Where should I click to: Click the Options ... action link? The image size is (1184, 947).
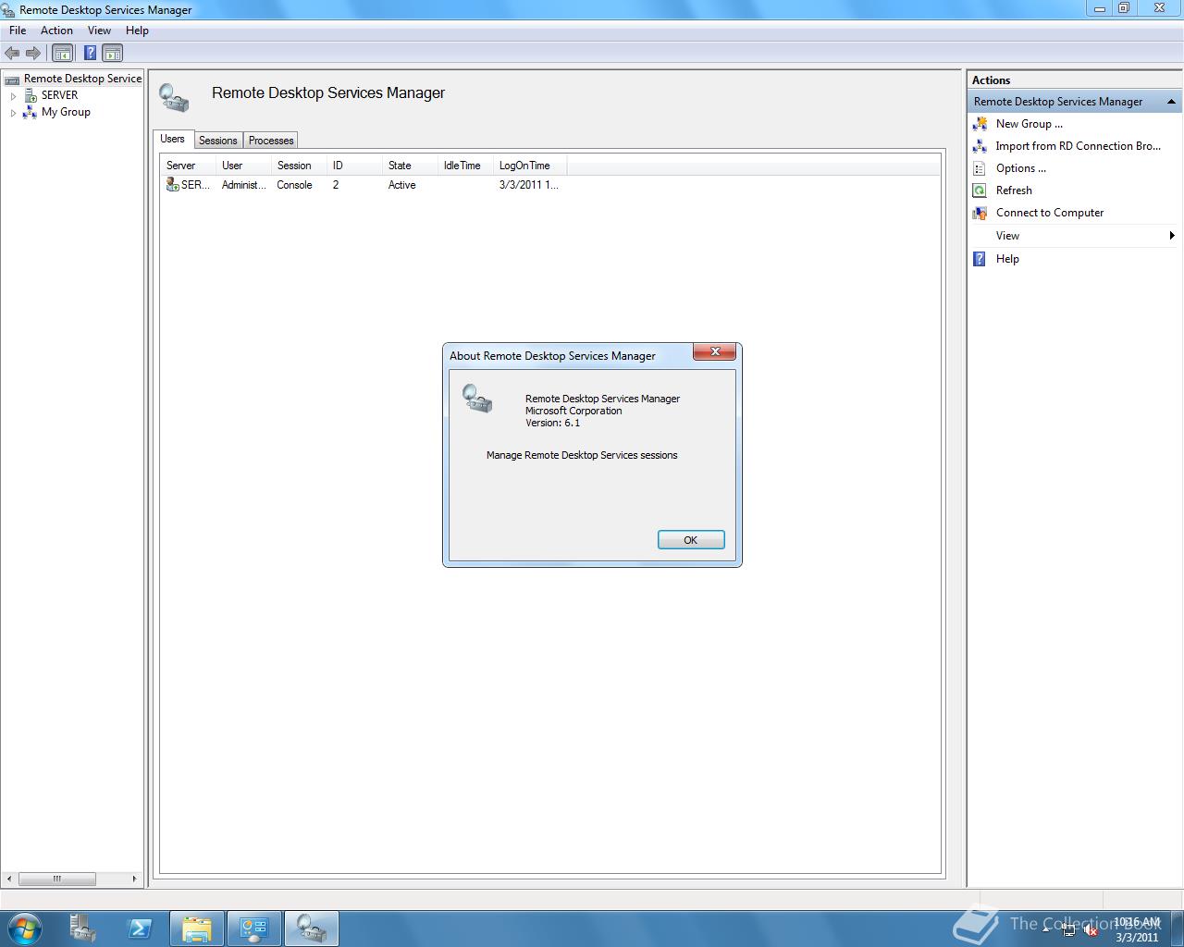point(1020,168)
